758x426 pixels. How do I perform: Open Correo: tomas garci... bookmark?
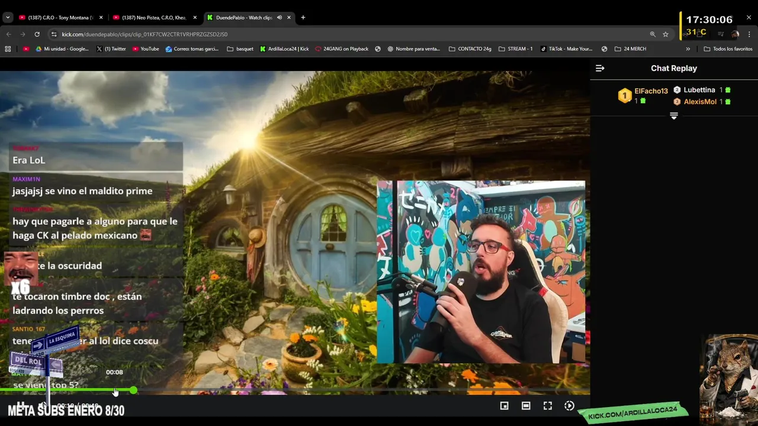(x=192, y=49)
